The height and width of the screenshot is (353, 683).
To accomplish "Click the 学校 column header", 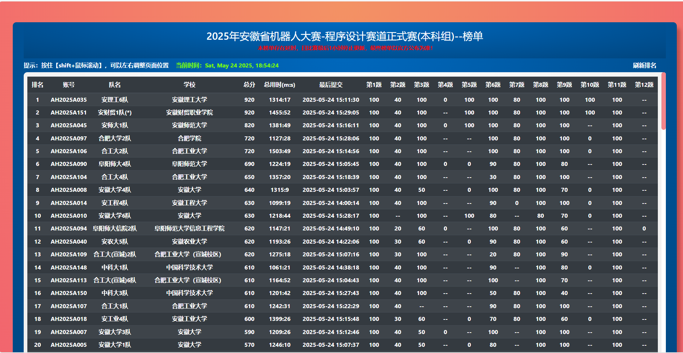I will point(189,85).
